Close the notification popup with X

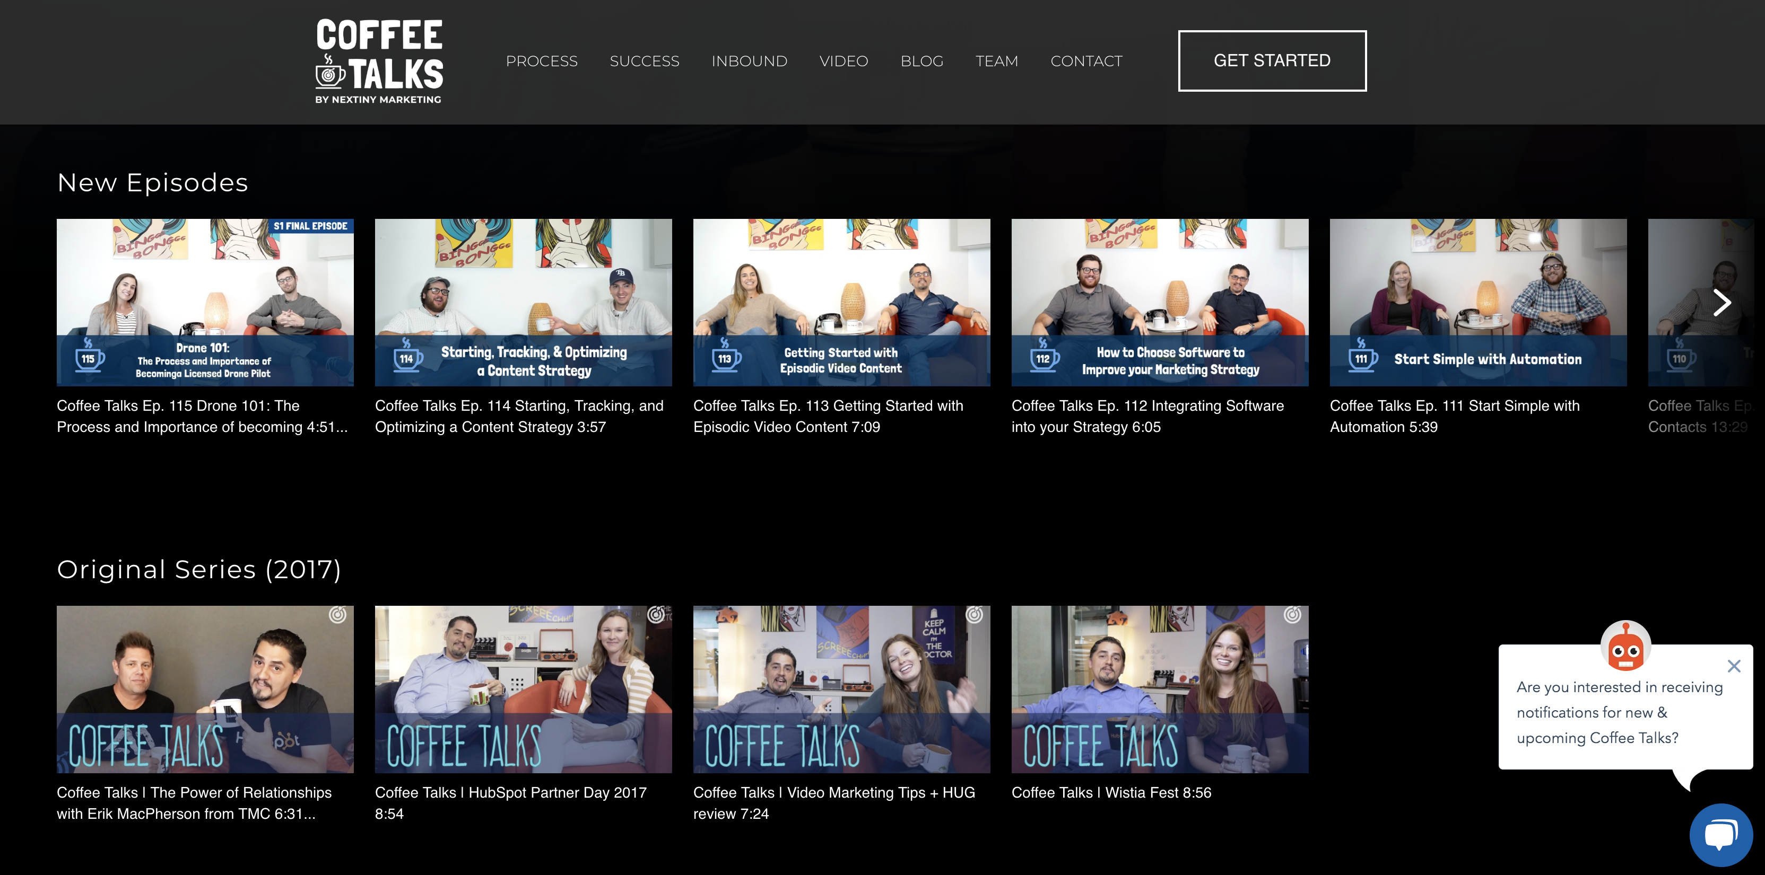pyautogui.click(x=1736, y=666)
